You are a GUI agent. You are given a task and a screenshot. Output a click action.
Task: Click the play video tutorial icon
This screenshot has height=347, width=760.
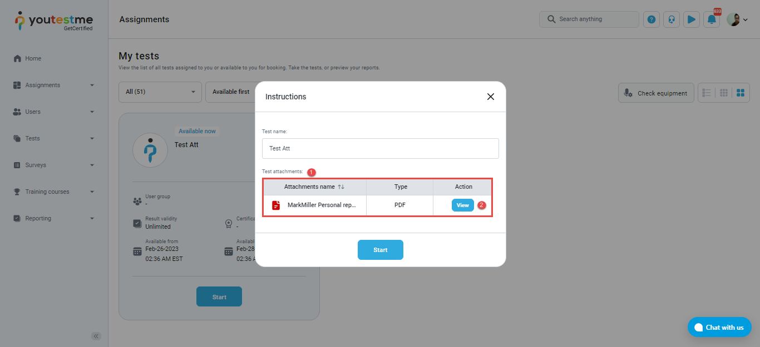point(692,19)
